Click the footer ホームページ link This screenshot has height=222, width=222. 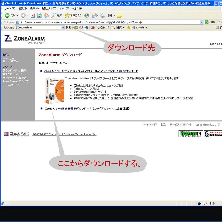[x=149, y=125]
